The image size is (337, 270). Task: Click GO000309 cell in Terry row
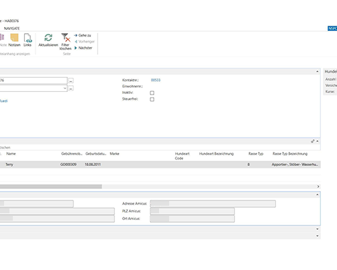pos(68,165)
